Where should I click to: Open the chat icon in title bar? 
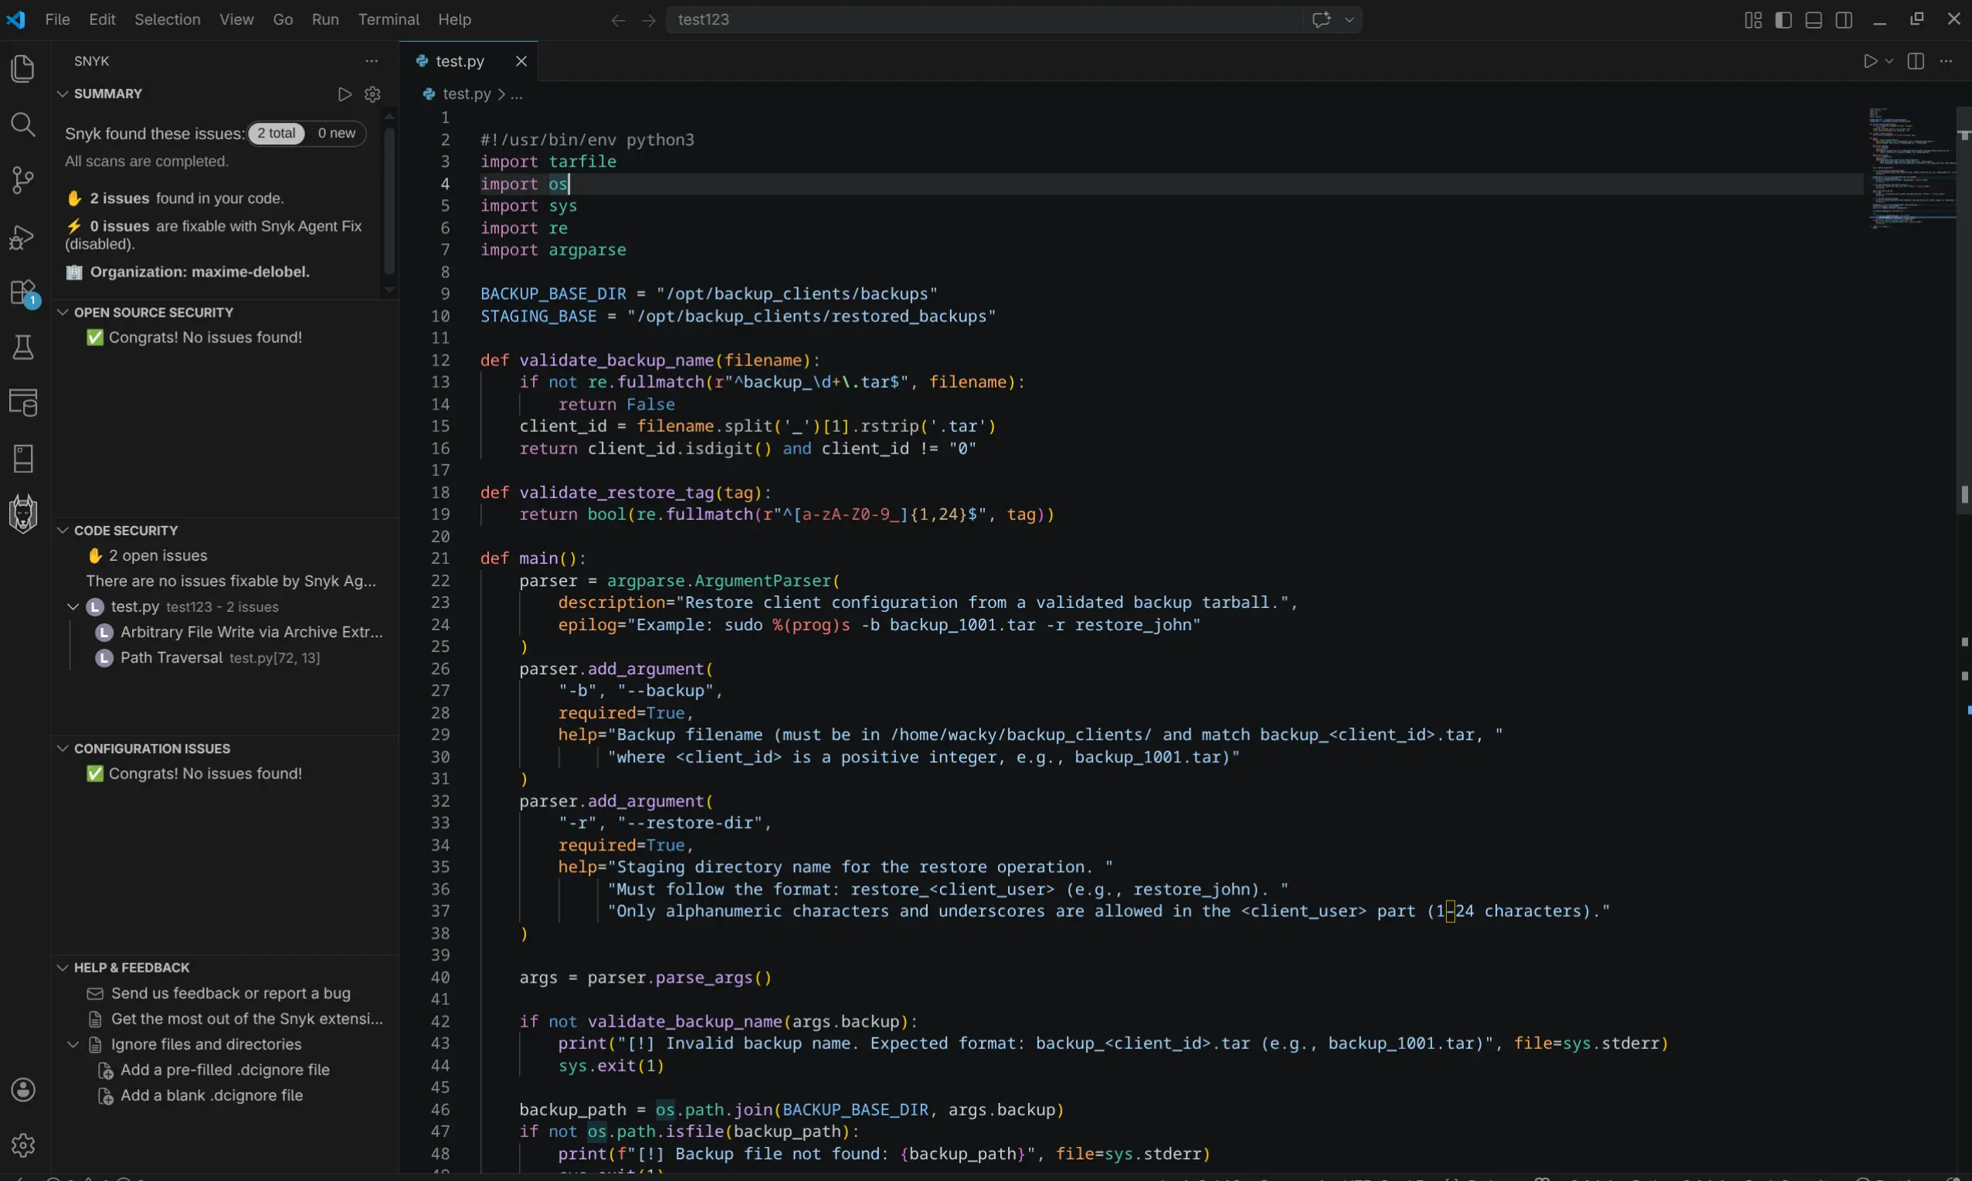(x=1321, y=20)
